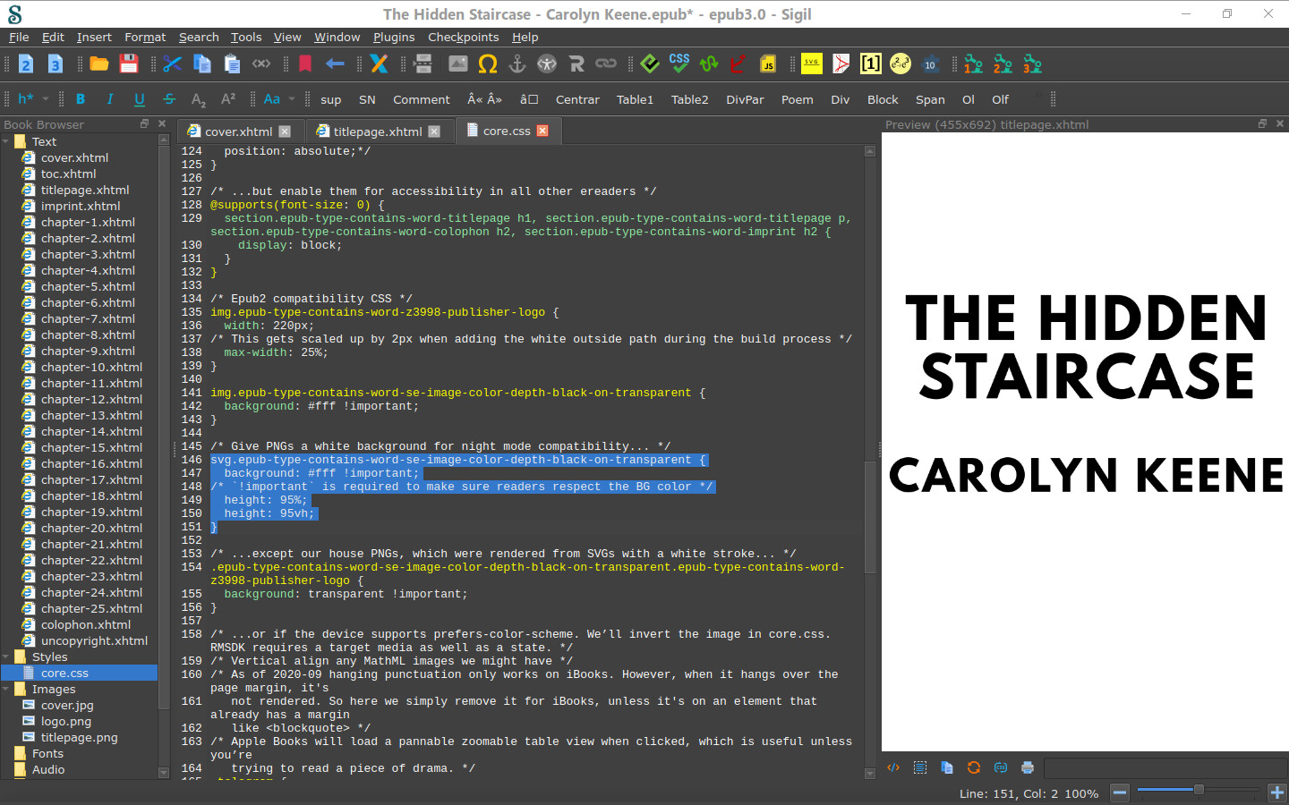1289x805 pixels.
Task: Cut selection with the scissors icon
Action: (x=173, y=64)
